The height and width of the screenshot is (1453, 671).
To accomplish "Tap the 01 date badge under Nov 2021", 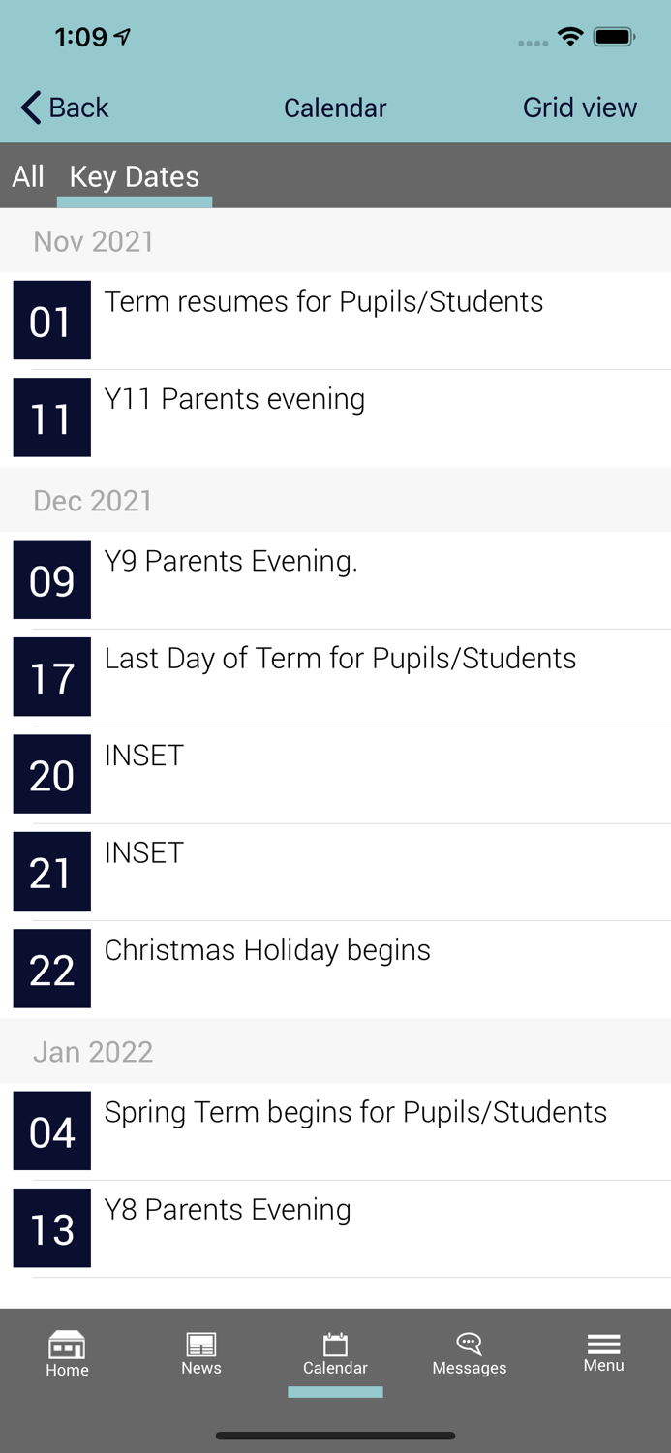I will [51, 320].
